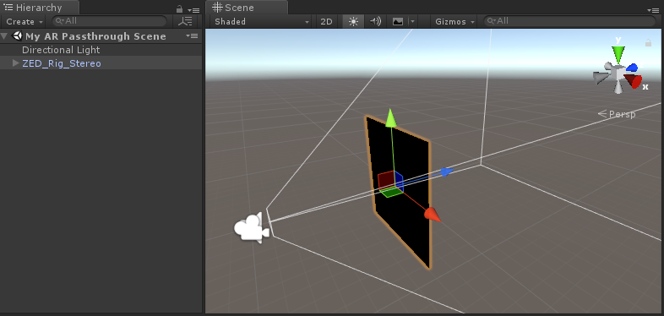Expand the ZED_Rig_Stereo object
Image resolution: width=664 pixels, height=316 pixels.
tap(16, 63)
